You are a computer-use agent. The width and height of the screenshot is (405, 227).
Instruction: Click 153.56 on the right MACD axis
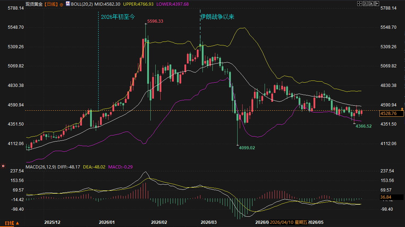(x=387, y=181)
